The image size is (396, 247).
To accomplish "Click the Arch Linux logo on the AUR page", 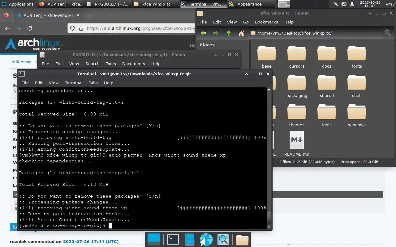I will pyautogui.click(x=33, y=44).
